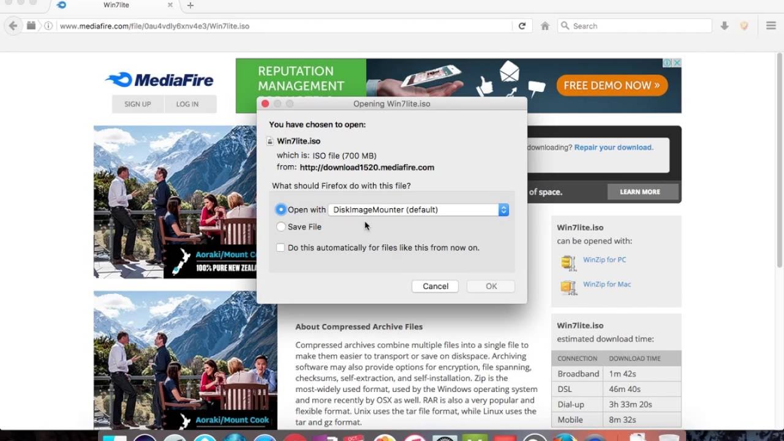Open a new tab with the plus button
Image resolution: width=784 pixels, height=441 pixels.
click(190, 6)
